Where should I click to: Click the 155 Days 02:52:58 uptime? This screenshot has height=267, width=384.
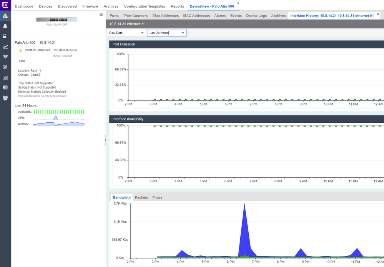(x=65, y=50)
